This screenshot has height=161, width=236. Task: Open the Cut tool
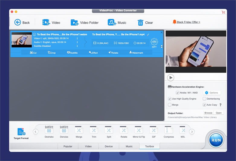coord(33,53)
